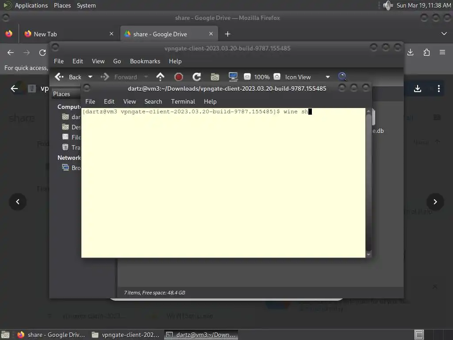Expand the Back history dropdown arrow
The width and height of the screenshot is (453, 340).
coord(90,77)
